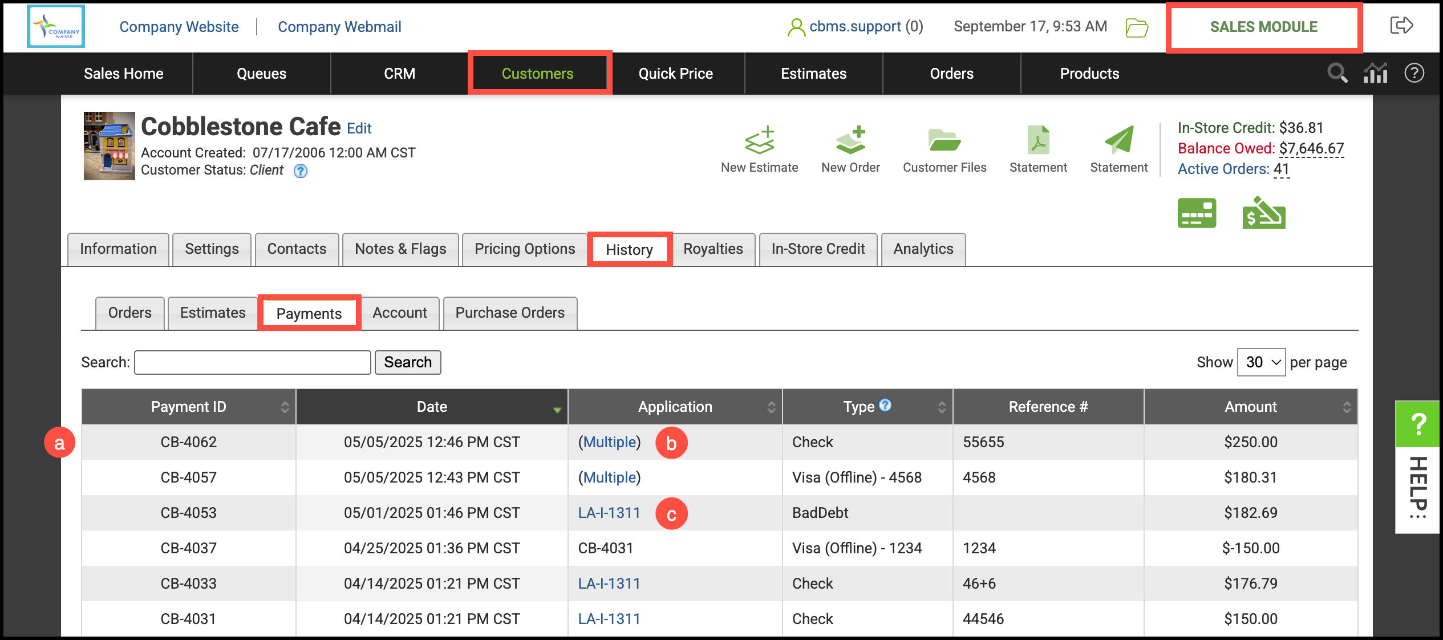Sort table by Date column

[x=432, y=407]
